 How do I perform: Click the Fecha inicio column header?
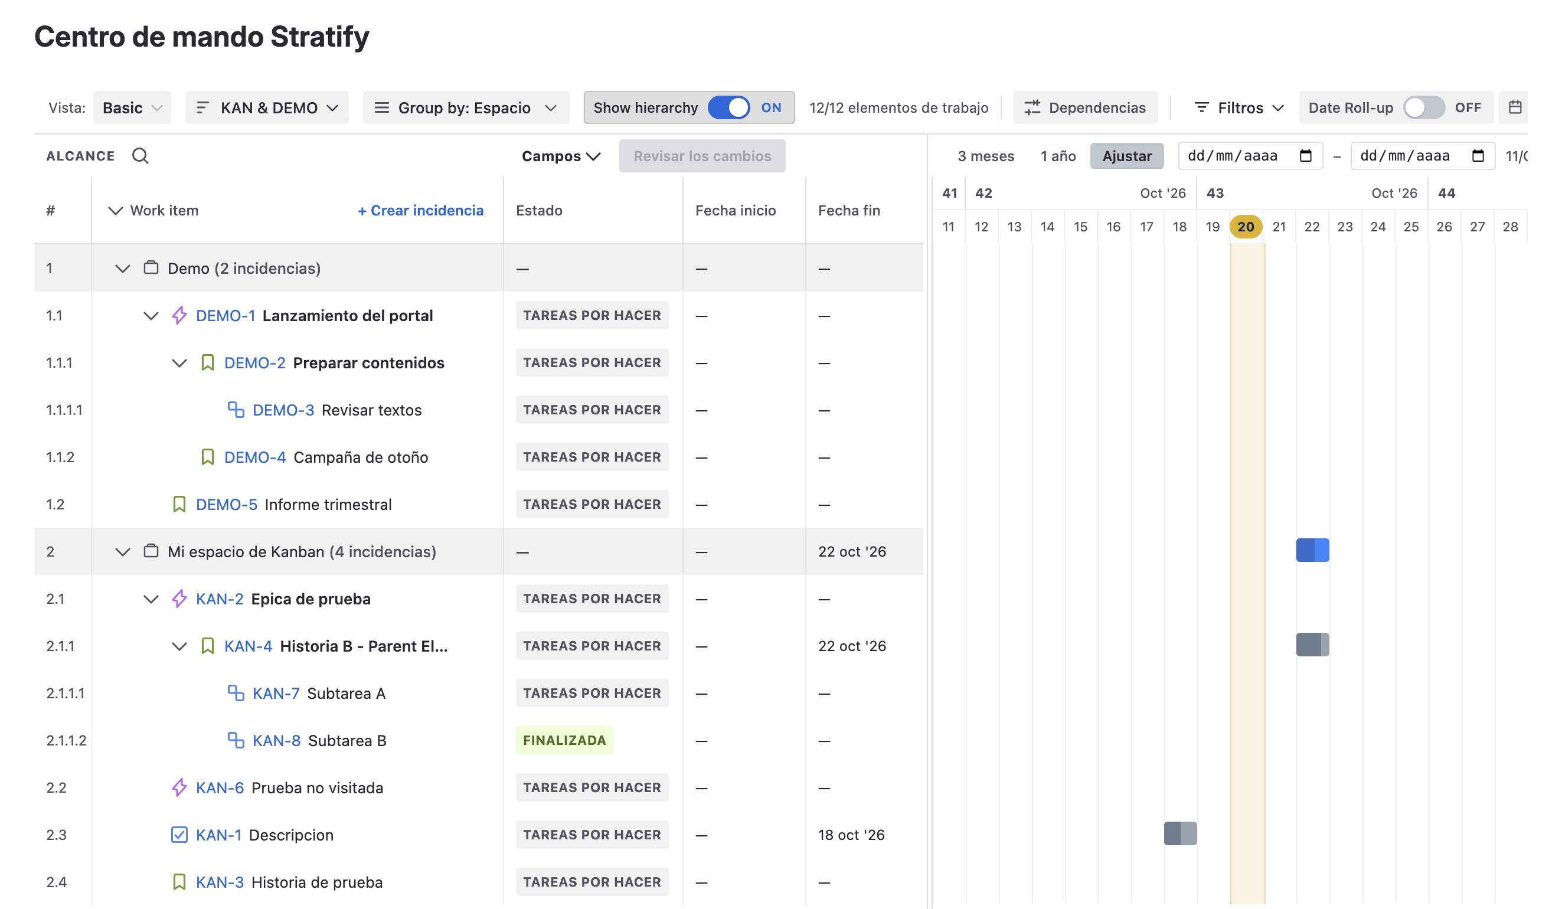point(735,211)
